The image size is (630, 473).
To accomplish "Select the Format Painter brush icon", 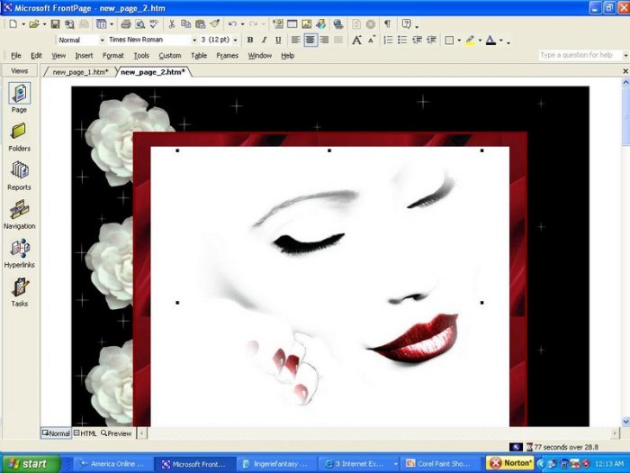I will [x=214, y=24].
